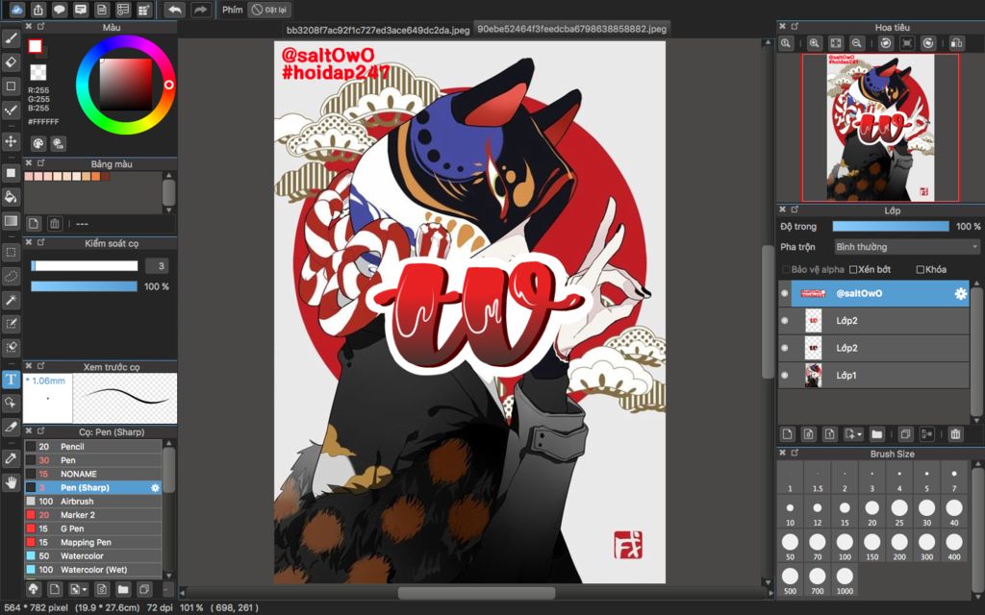Zoom out using Navigator minus magnifier

click(x=856, y=43)
